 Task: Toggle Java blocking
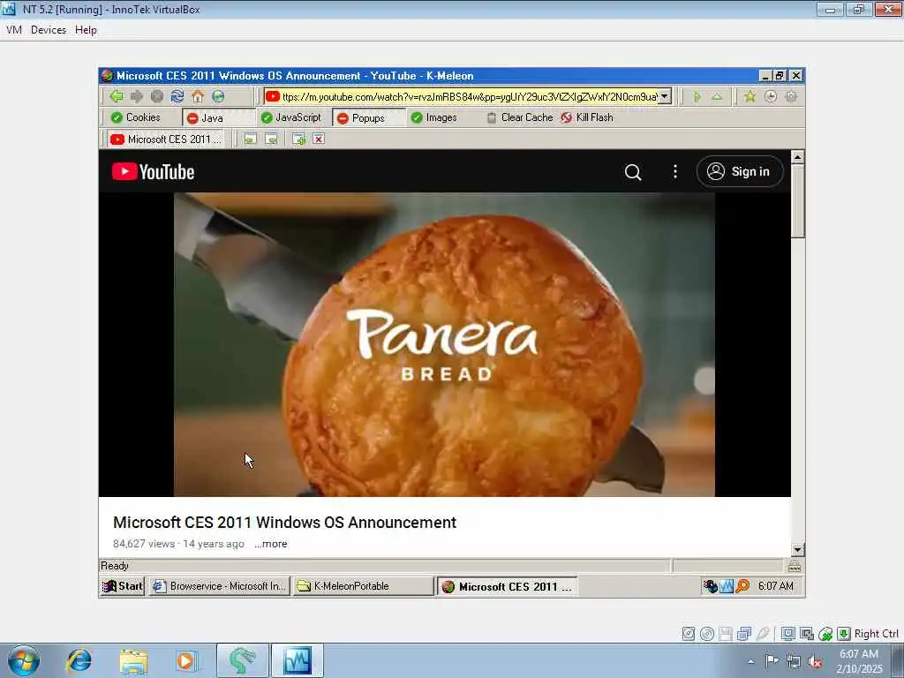(x=219, y=117)
